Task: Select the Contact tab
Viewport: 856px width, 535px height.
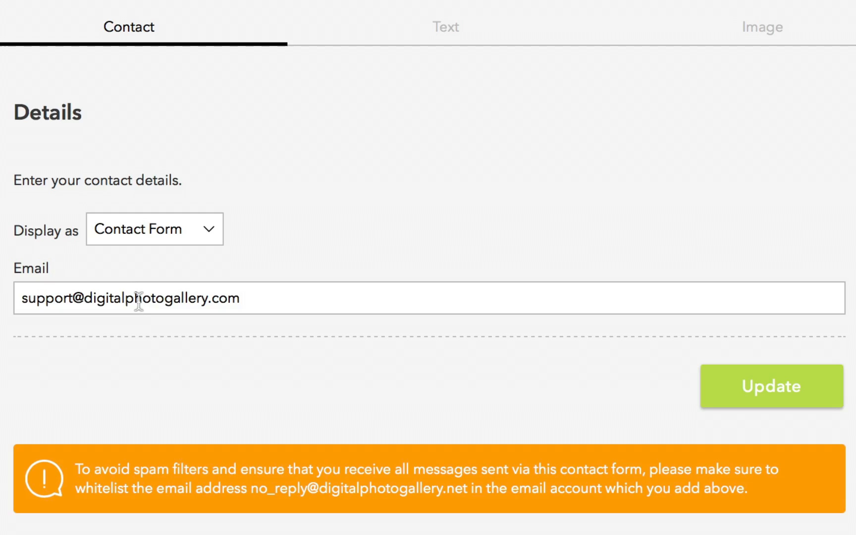Action: point(129,27)
